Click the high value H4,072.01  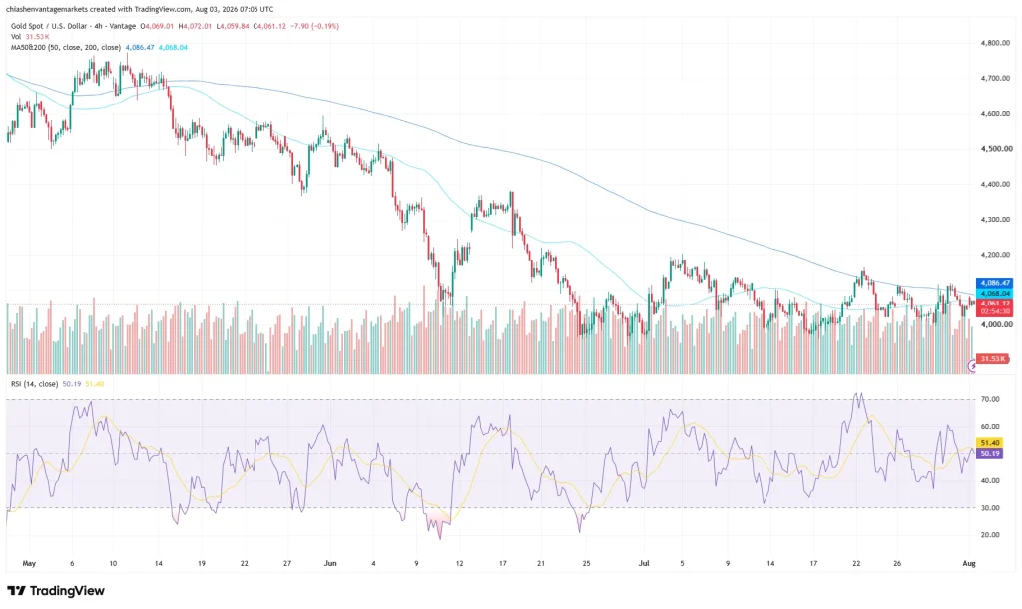click(195, 26)
